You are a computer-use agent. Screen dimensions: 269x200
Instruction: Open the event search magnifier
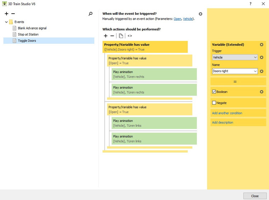tap(90, 14)
